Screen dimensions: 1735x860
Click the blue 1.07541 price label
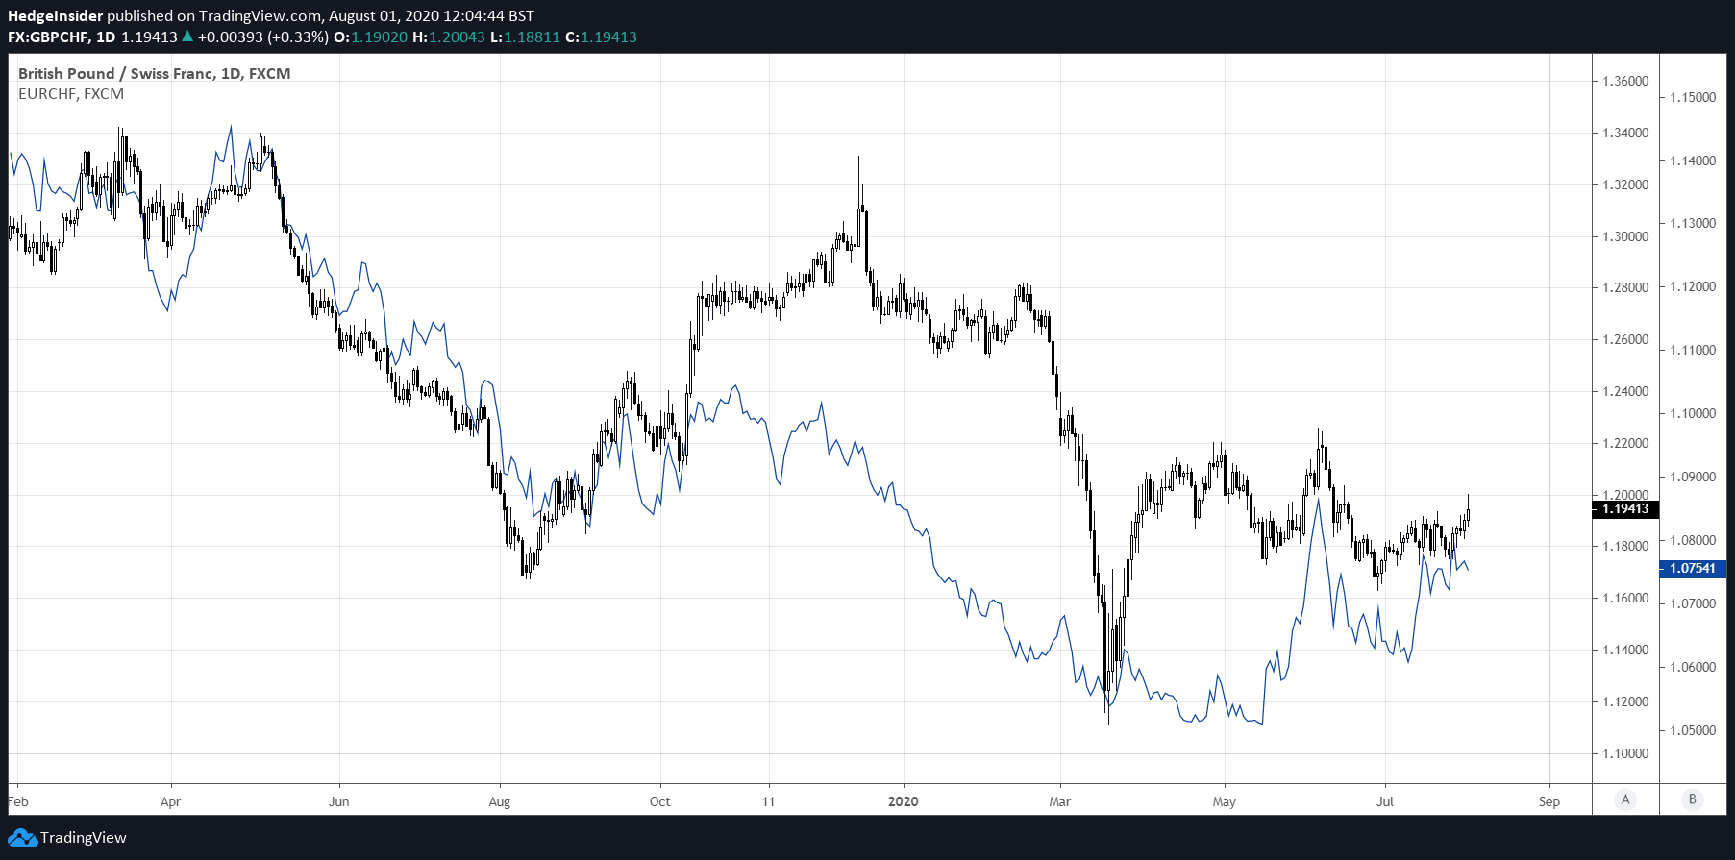(x=1693, y=569)
